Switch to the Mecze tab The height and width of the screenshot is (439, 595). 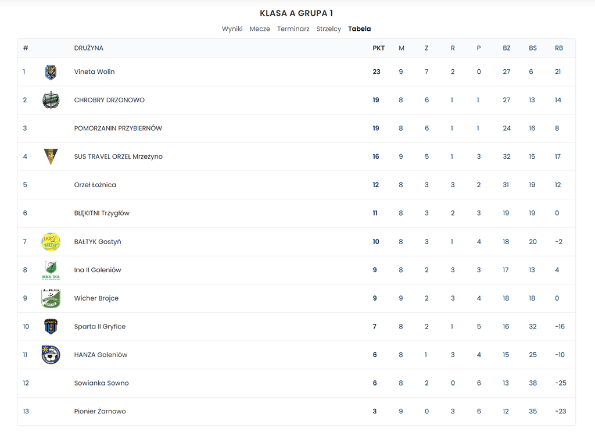click(260, 29)
